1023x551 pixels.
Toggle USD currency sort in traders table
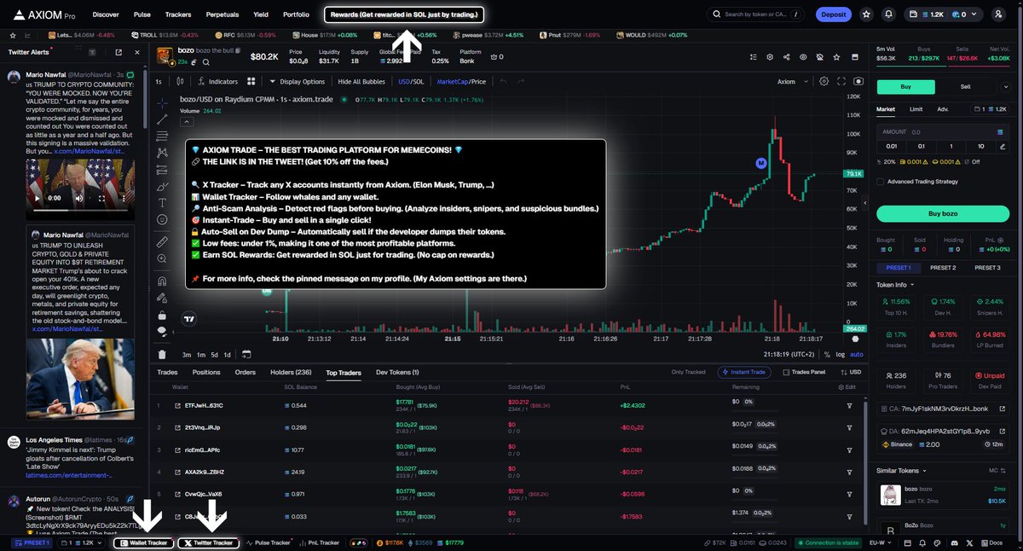pyautogui.click(x=851, y=372)
